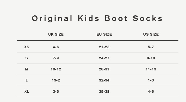Select US size 11-13 cell

pyautogui.click(x=151, y=69)
